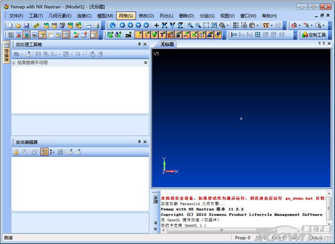Switch to the 无标题 view tab
Screen dimensions: 335x244
167,45
